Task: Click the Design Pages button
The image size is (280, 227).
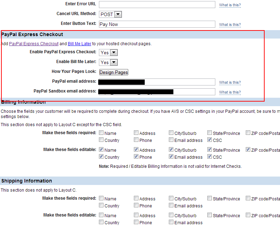Action: (x=114, y=72)
